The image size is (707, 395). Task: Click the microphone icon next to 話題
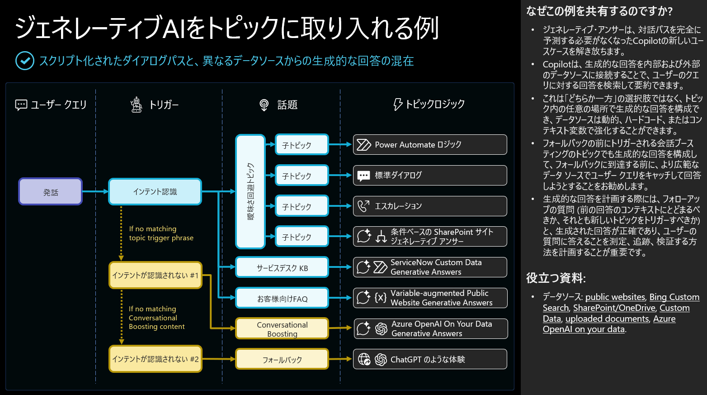click(263, 104)
